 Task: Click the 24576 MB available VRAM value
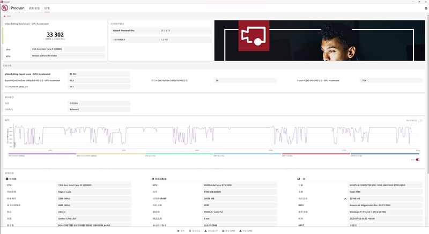239,199
